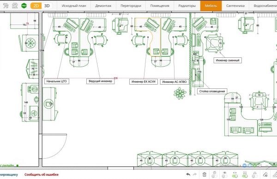Open the Помещения tab
Screen dimensions: 277x179
click(x=160, y=6)
